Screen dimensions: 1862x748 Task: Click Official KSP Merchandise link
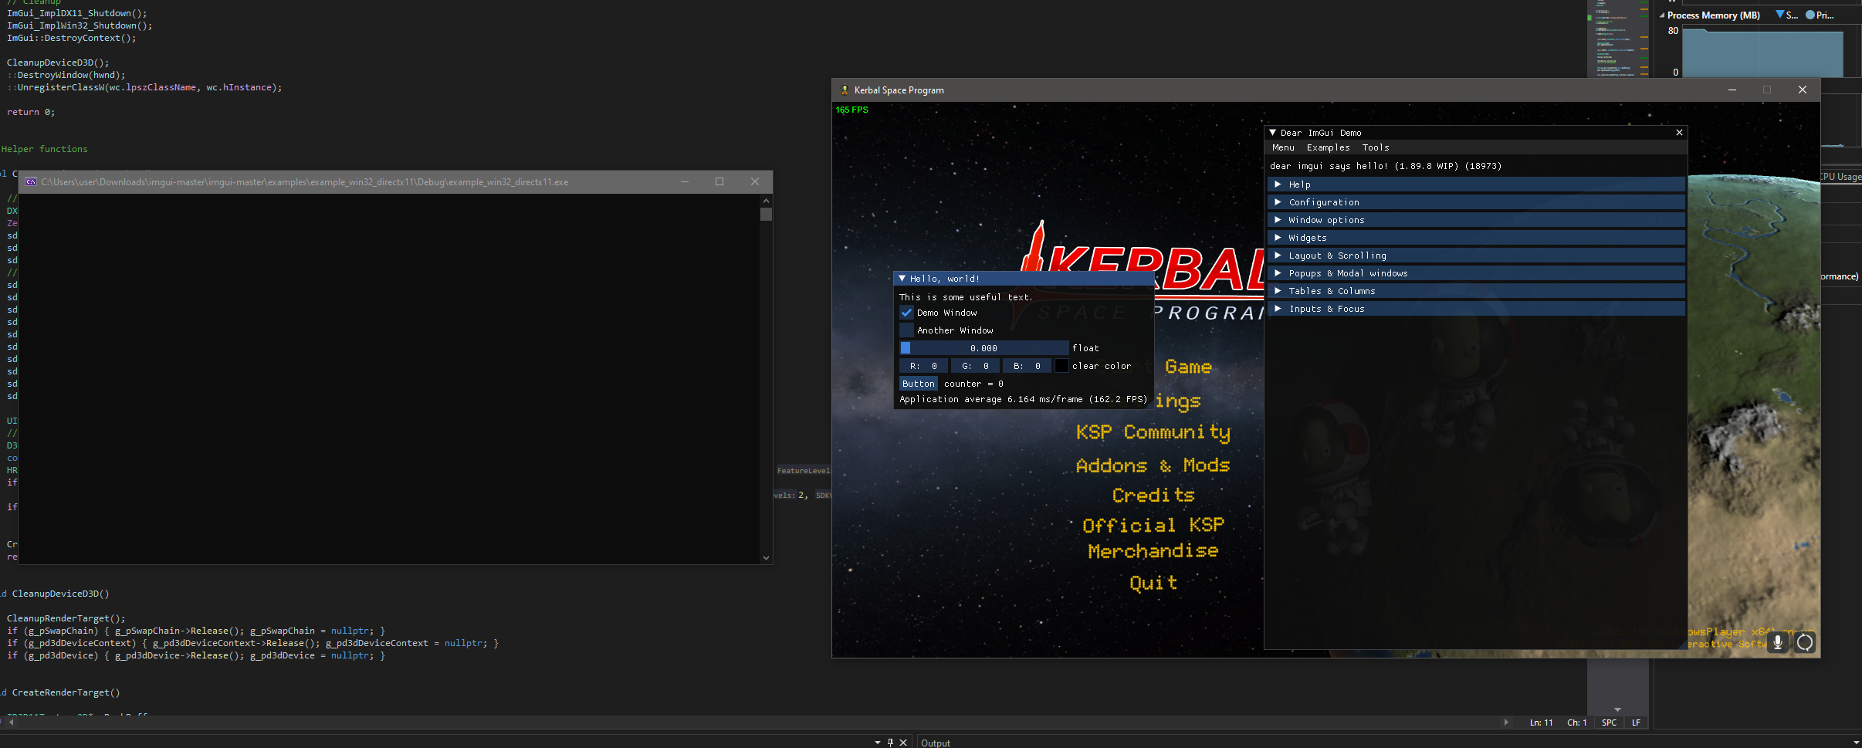1153,538
